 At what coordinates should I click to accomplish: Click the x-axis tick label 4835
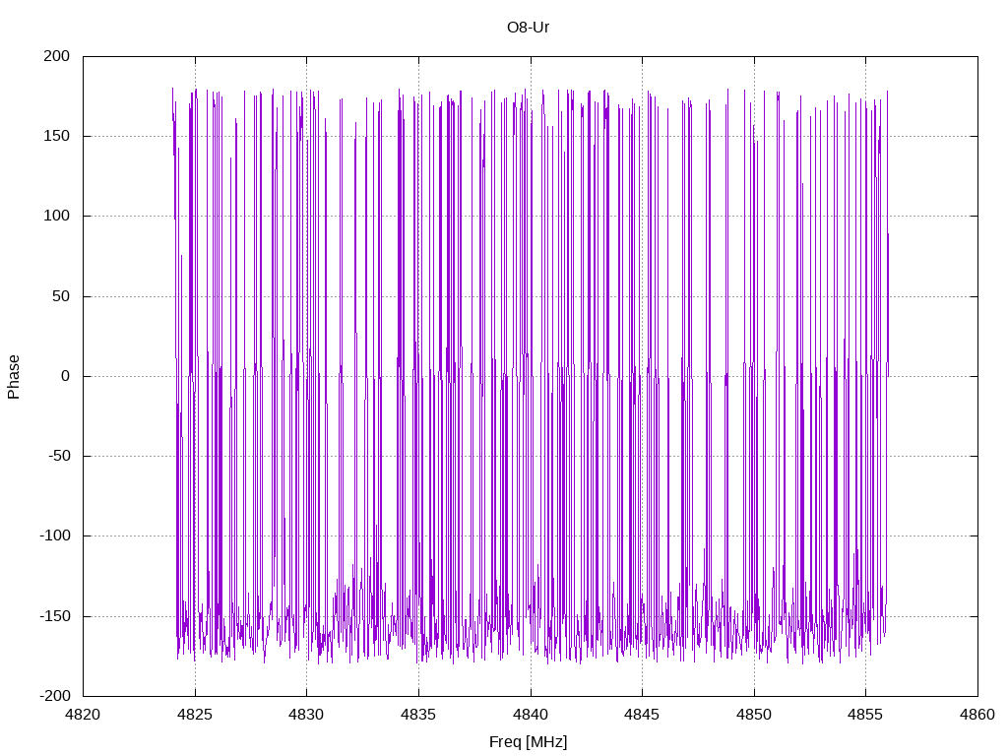coord(418,715)
